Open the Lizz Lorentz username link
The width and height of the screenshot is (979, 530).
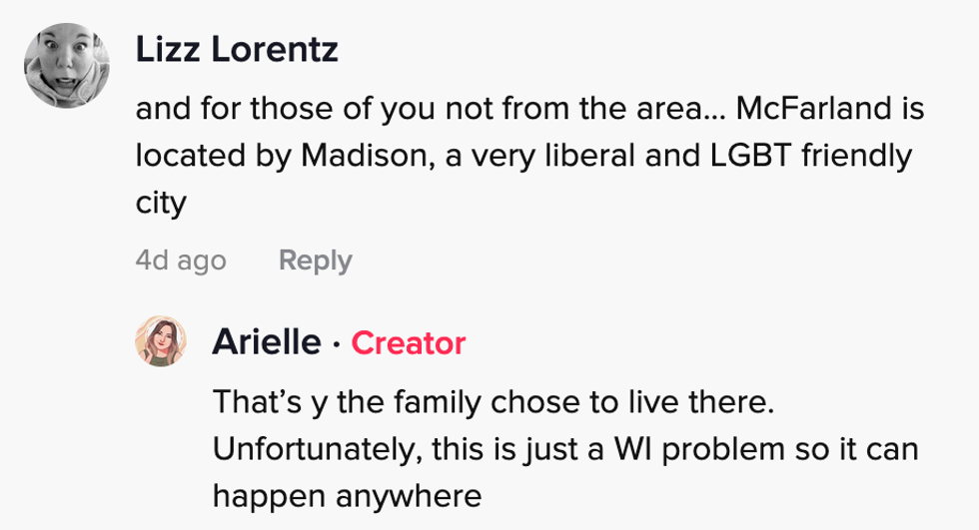(x=237, y=51)
